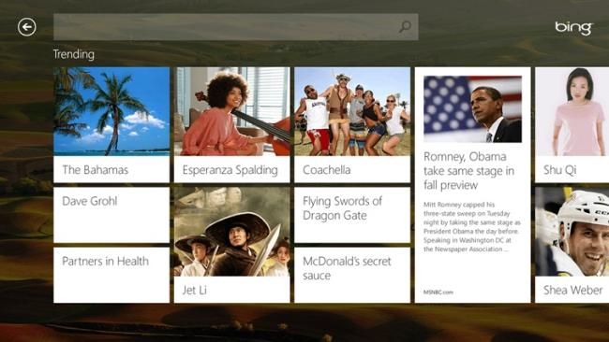This screenshot has width=609, height=342.
Task: Open The Bahamas trending tile
Action: (x=111, y=124)
